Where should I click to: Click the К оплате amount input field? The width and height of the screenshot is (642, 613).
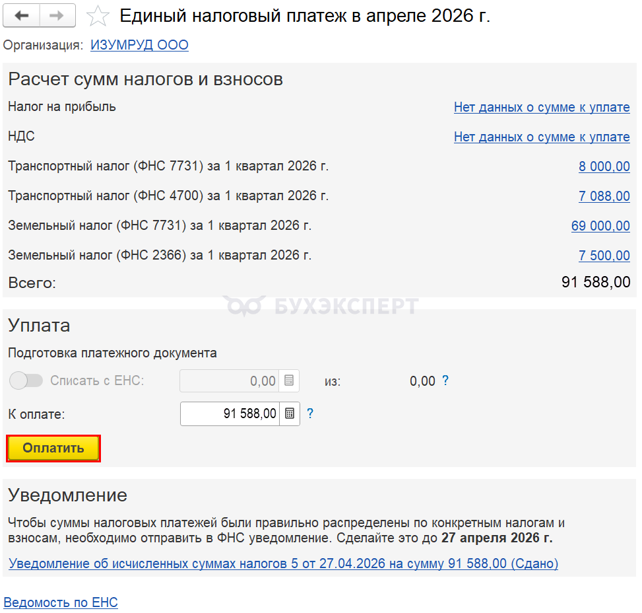pos(230,414)
